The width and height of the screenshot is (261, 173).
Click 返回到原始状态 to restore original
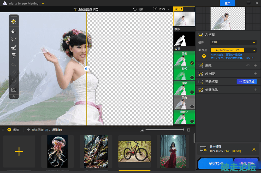(x=86, y=9)
